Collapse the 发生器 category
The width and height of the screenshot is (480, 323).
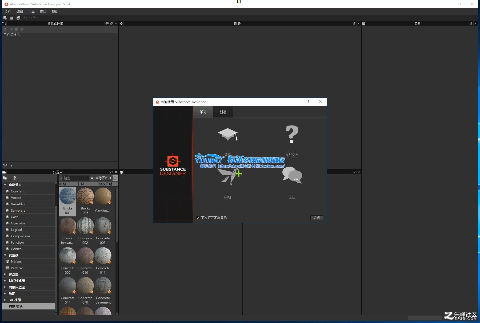coord(5,255)
